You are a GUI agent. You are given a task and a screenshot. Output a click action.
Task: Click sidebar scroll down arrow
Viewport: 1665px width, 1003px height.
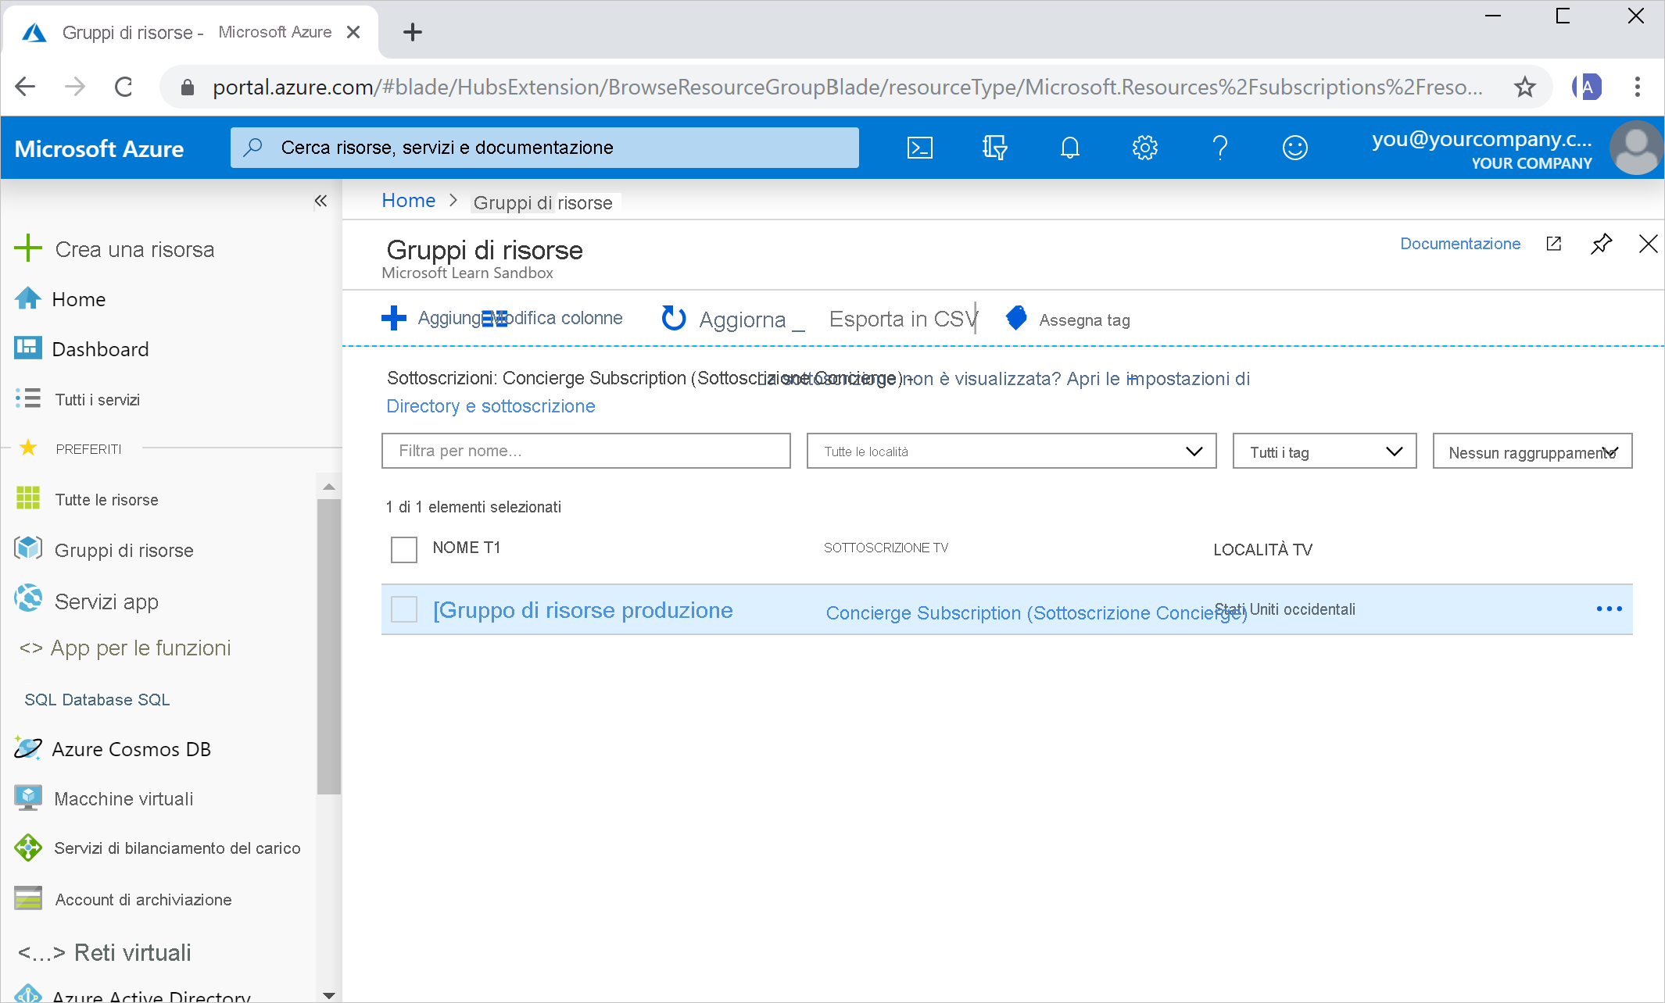(x=329, y=995)
